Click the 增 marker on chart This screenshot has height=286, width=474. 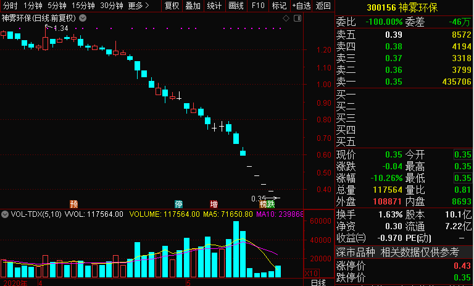214,204
